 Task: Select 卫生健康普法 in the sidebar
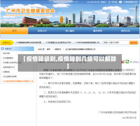[8, 58]
